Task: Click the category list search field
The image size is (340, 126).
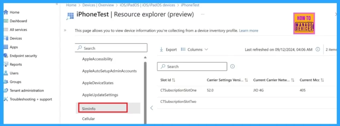Action: [x=111, y=48]
